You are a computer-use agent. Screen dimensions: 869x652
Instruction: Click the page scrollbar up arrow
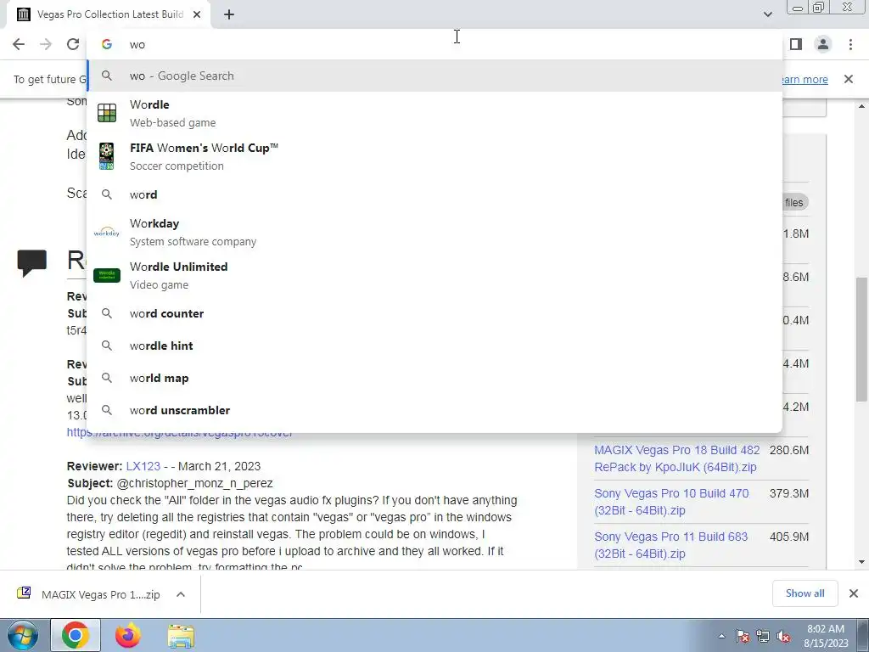(862, 106)
